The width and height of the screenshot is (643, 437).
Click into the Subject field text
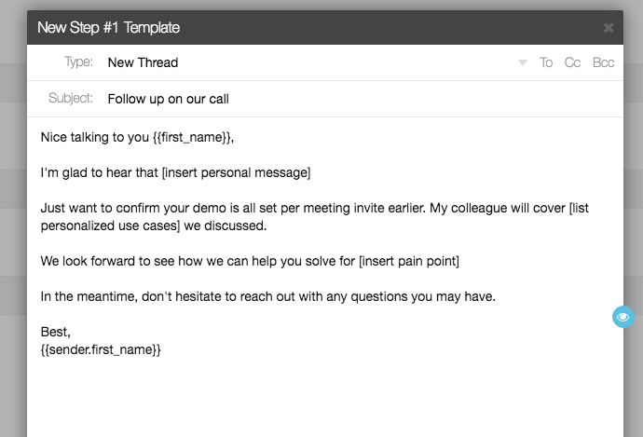point(168,99)
